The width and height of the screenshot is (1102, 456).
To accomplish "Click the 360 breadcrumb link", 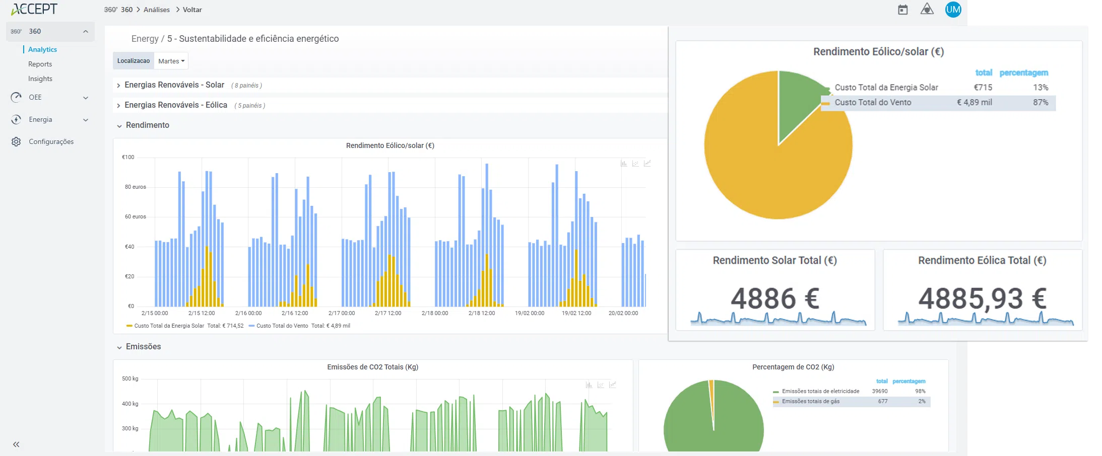I will point(127,10).
